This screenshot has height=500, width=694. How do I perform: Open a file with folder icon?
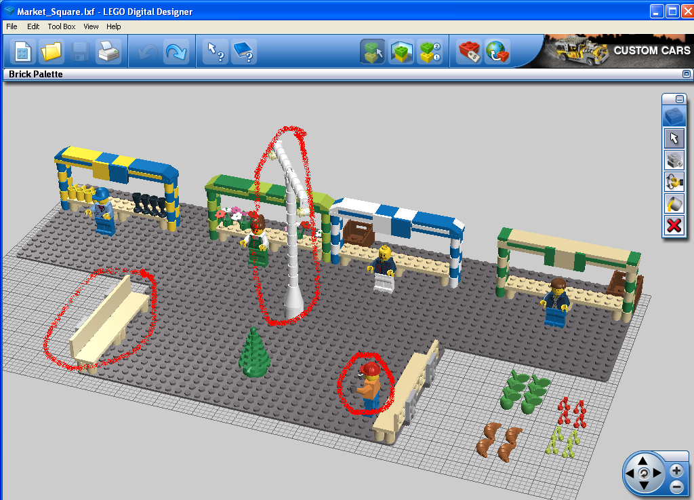52,52
